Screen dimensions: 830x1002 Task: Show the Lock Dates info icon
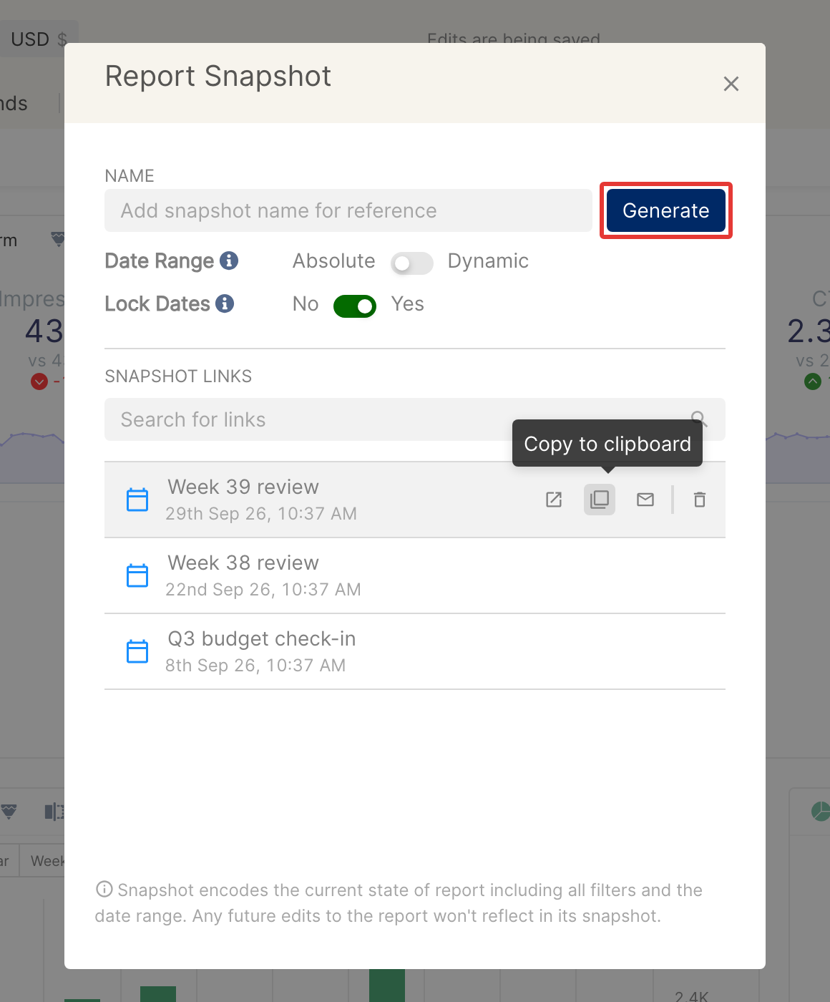point(225,303)
